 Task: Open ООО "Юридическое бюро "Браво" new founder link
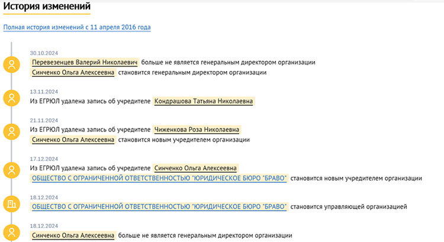159,178
